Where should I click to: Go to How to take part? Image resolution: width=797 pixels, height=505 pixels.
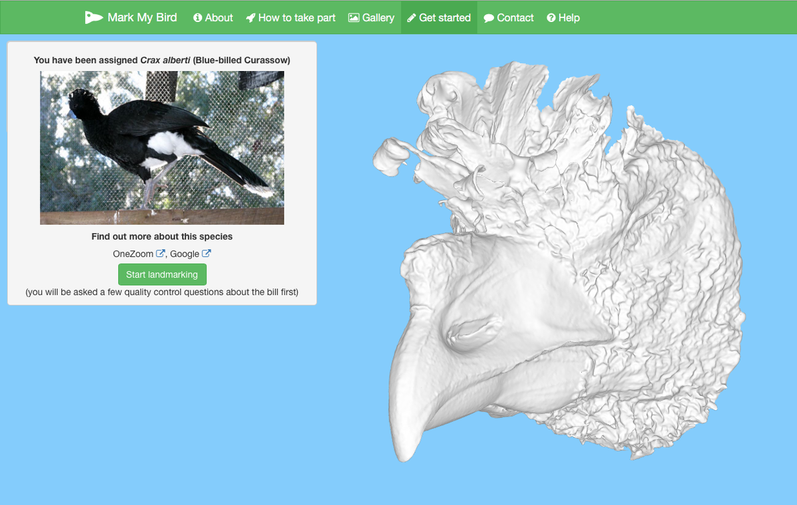tap(291, 18)
